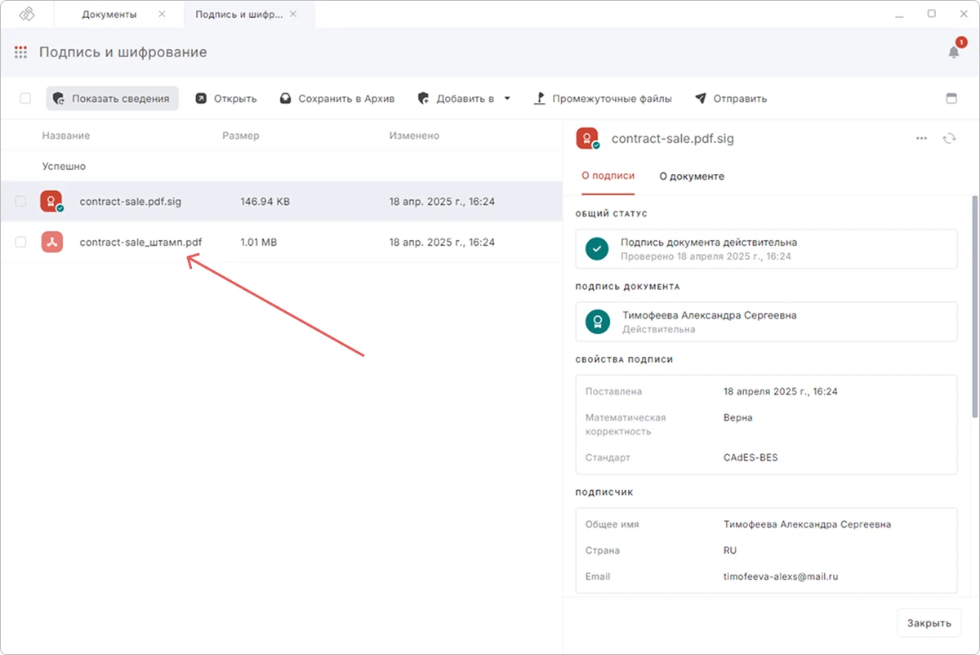Click the certificate icon beside Тимофеева Александра Сергеевна
This screenshot has height=655, width=980.
pos(598,322)
